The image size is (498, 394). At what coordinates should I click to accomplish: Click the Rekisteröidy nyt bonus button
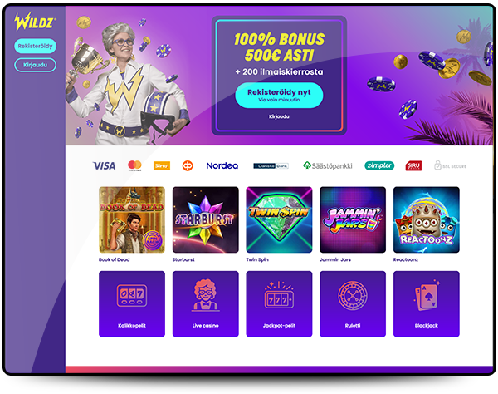click(279, 95)
